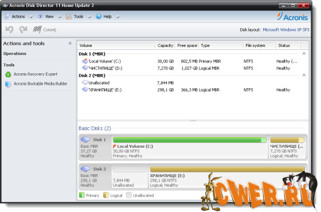The height and width of the screenshot is (212, 321).
Task: Click the View eye icon
Action: [40, 17]
